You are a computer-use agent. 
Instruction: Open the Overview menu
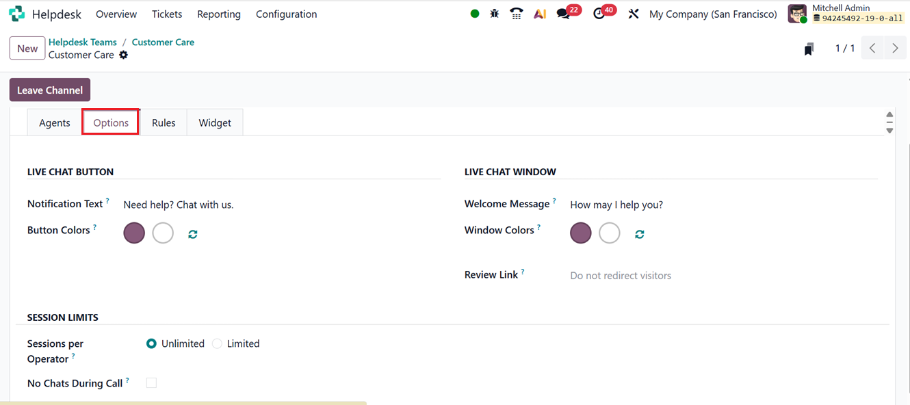click(x=116, y=14)
